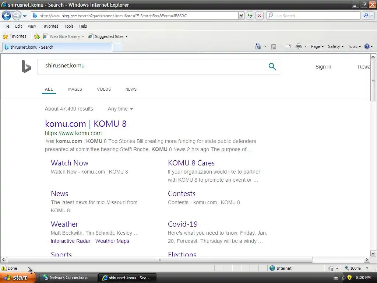The width and height of the screenshot is (377, 283).
Task: Switch to the VIDEOS tab
Action: coord(103,89)
